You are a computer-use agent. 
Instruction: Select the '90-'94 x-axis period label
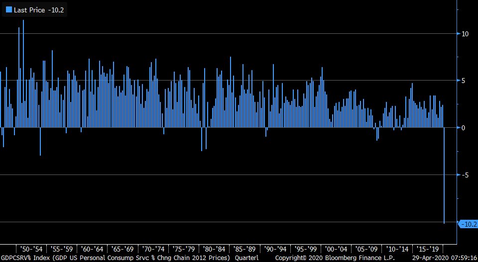point(275,249)
